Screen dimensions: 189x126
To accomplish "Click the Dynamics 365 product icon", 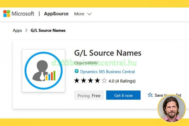I will tap(77, 72).
